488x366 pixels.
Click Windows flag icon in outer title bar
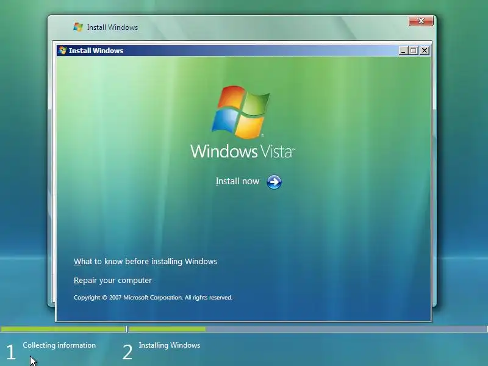78,27
